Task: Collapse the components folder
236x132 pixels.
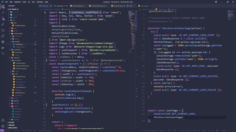Action: tap(18, 33)
